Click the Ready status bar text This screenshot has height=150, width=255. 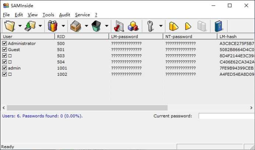click(7, 147)
